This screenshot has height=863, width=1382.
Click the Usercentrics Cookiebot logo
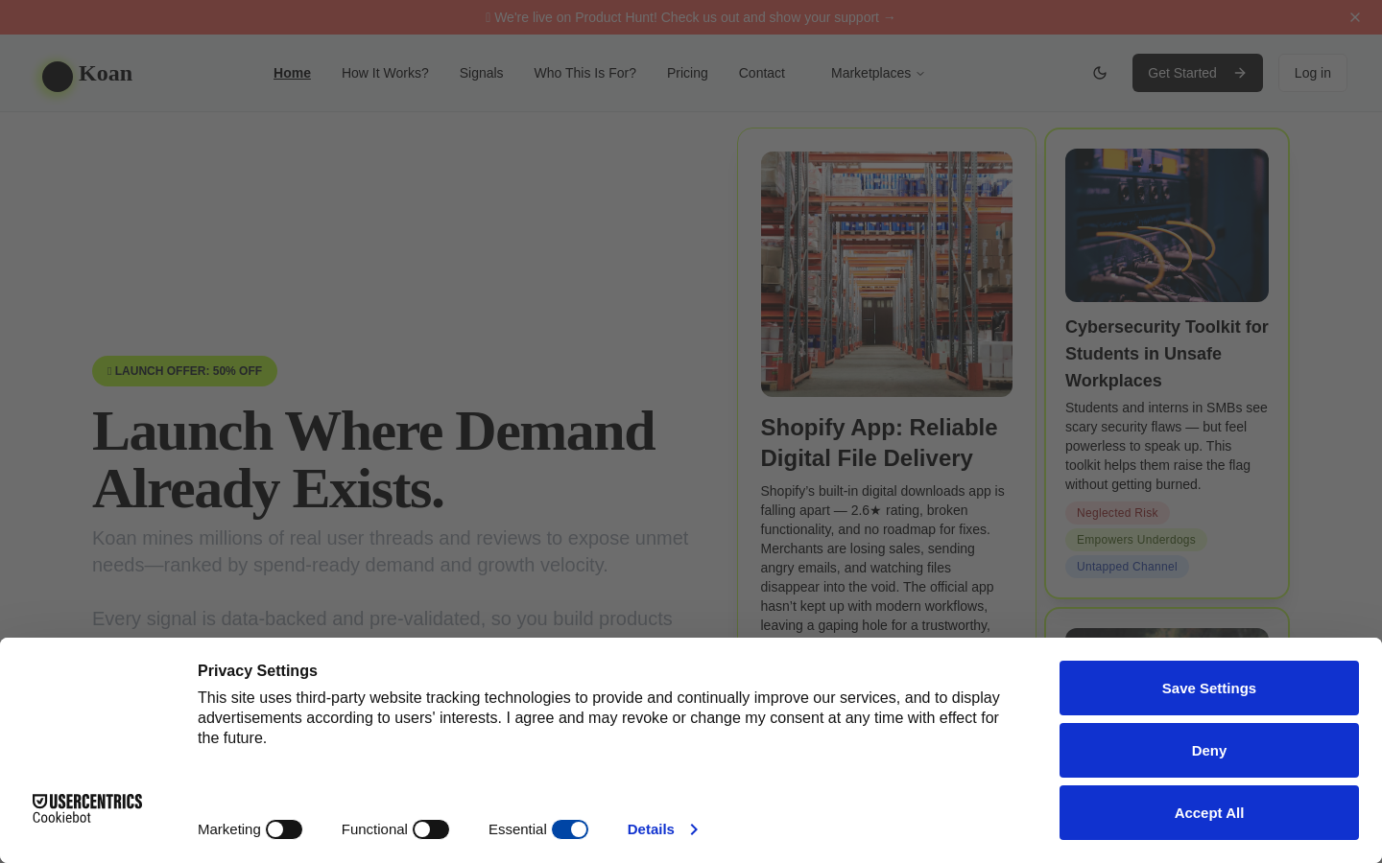point(87,808)
